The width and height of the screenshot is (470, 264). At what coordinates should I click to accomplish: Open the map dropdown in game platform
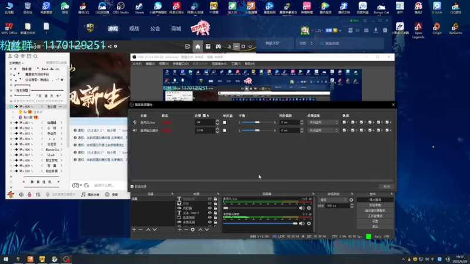(x=305, y=43)
